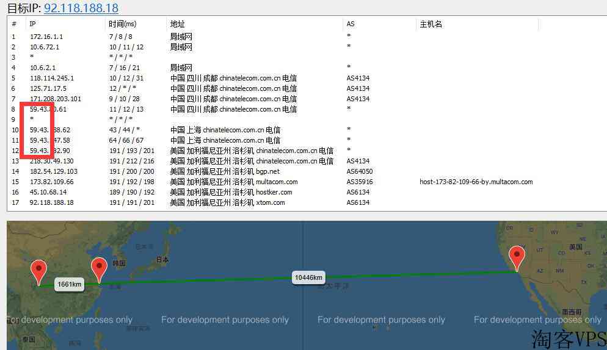Click the AS35916 cell

pyautogui.click(x=360, y=182)
